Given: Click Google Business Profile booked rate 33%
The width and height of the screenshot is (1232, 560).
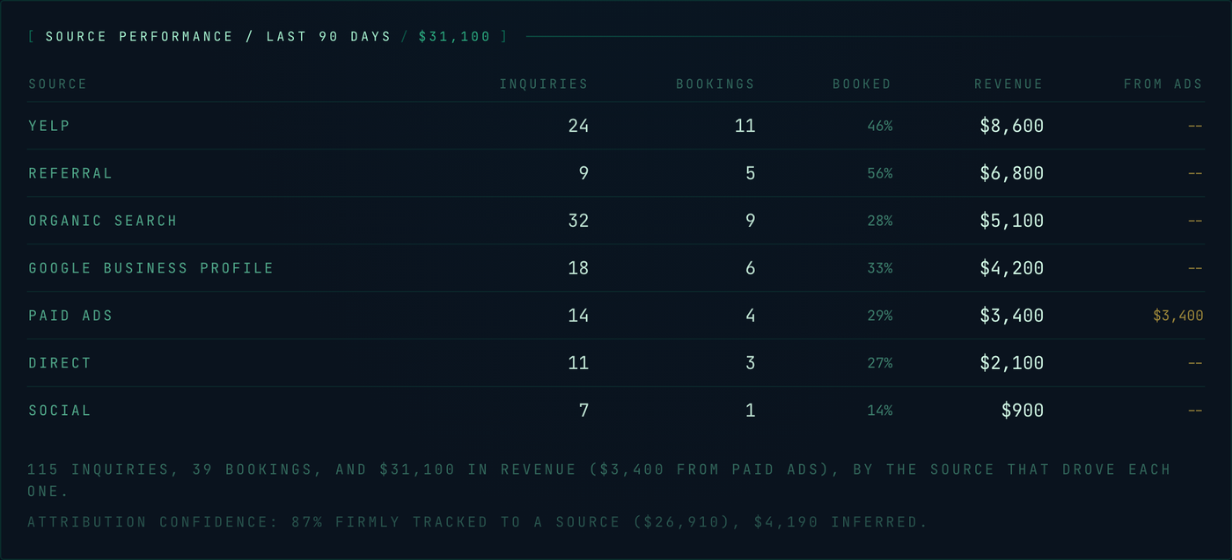Looking at the screenshot, I should coord(880,268).
